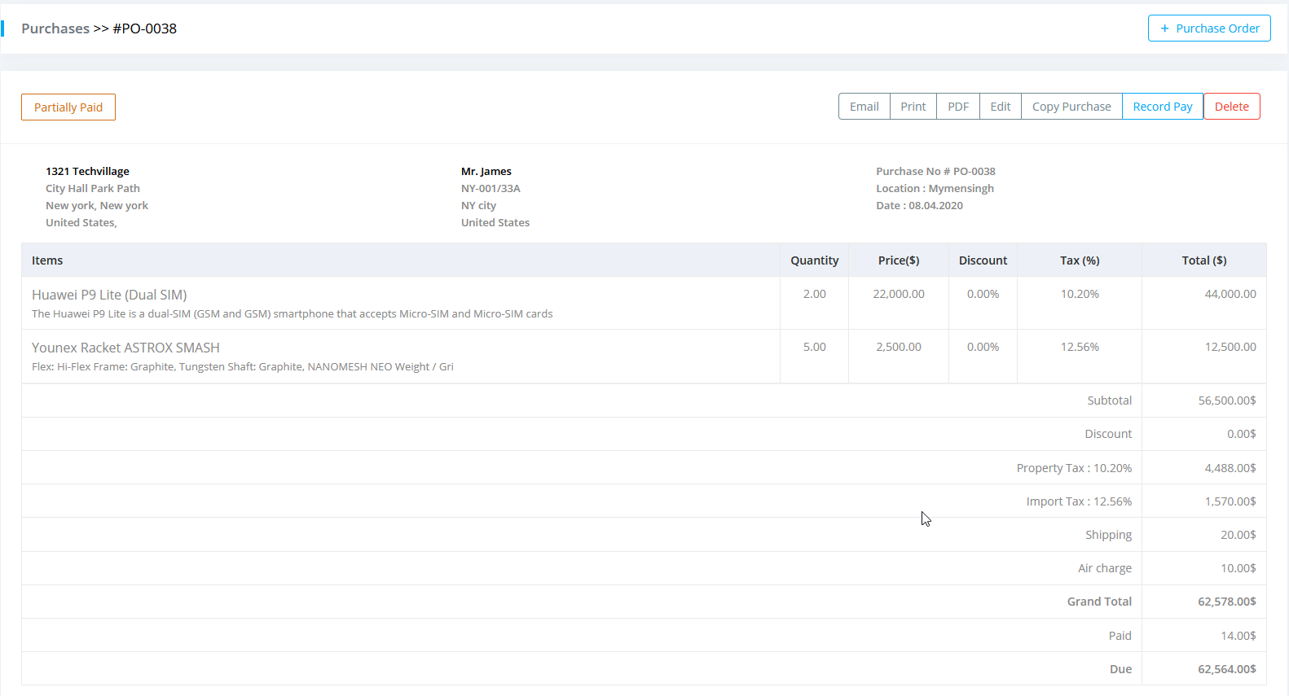
Task: Print the purchase order
Action: (x=913, y=107)
